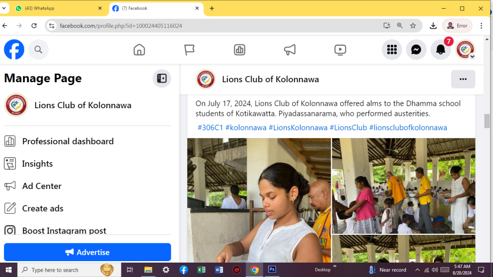Follow the #LionsClub hashtag
The image size is (493, 277).
pos(348,127)
